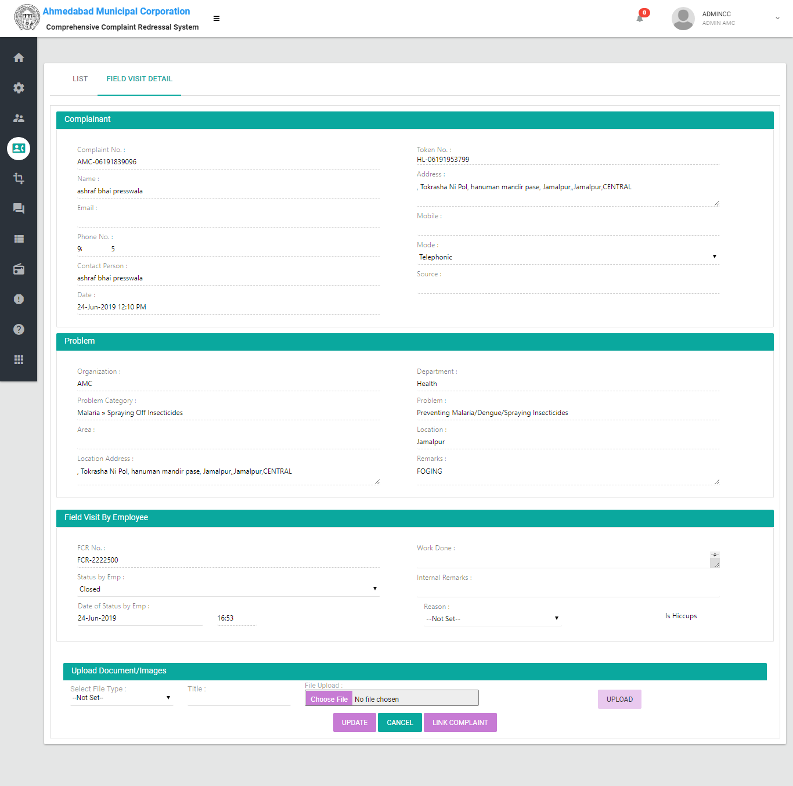Open the settings gear in the sidebar
This screenshot has width=793, height=786.
[x=19, y=88]
